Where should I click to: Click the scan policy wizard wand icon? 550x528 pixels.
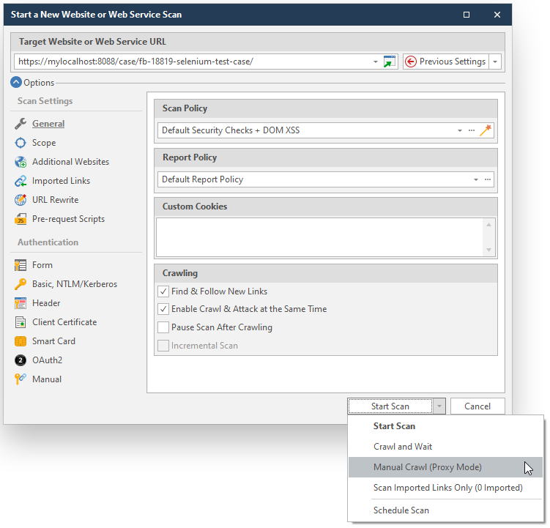(x=486, y=130)
